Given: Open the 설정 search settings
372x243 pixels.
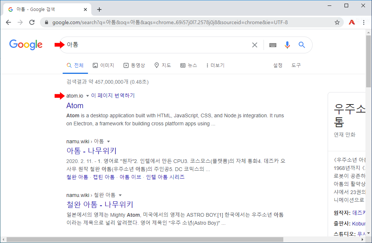Looking at the screenshot, I should (x=277, y=65).
